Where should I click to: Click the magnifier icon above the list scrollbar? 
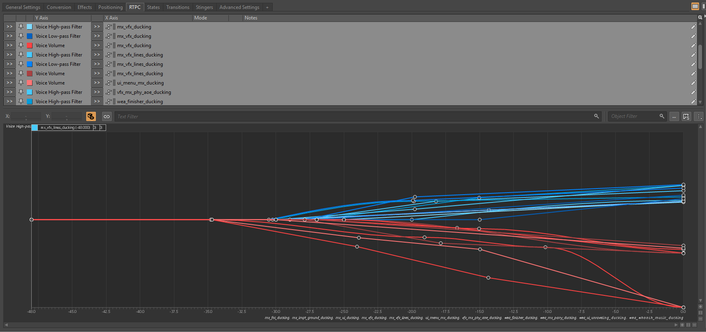(700, 17)
